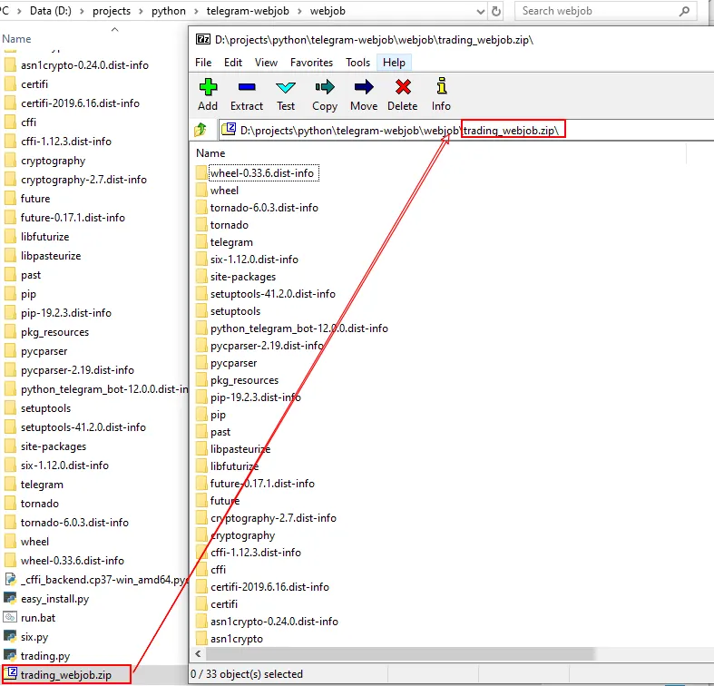Click the 'projects' breadcrumb segment
This screenshot has width=714, height=686.
pos(112,11)
